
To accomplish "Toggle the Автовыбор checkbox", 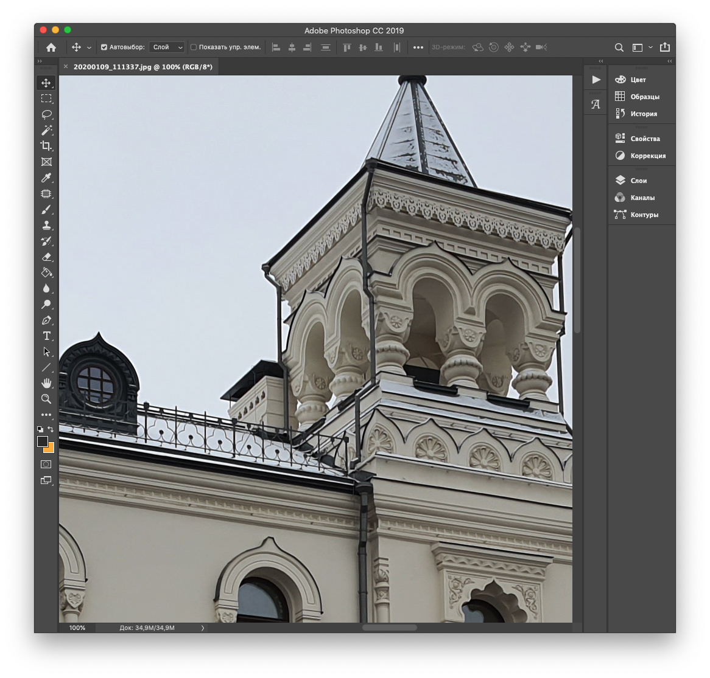I will (104, 47).
